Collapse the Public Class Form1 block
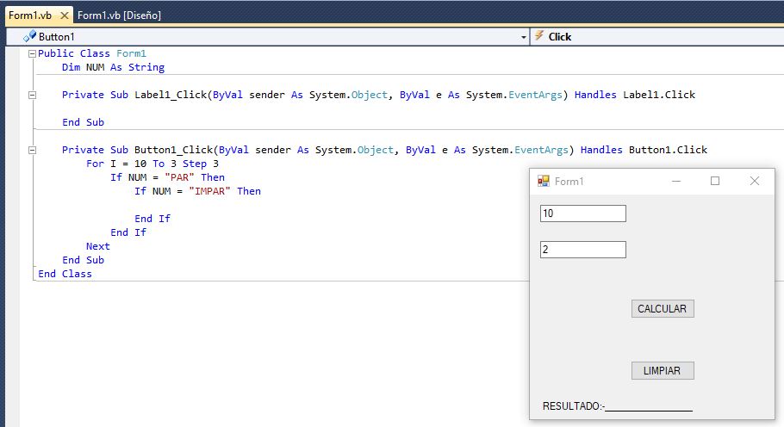The image size is (784, 427). click(33, 53)
